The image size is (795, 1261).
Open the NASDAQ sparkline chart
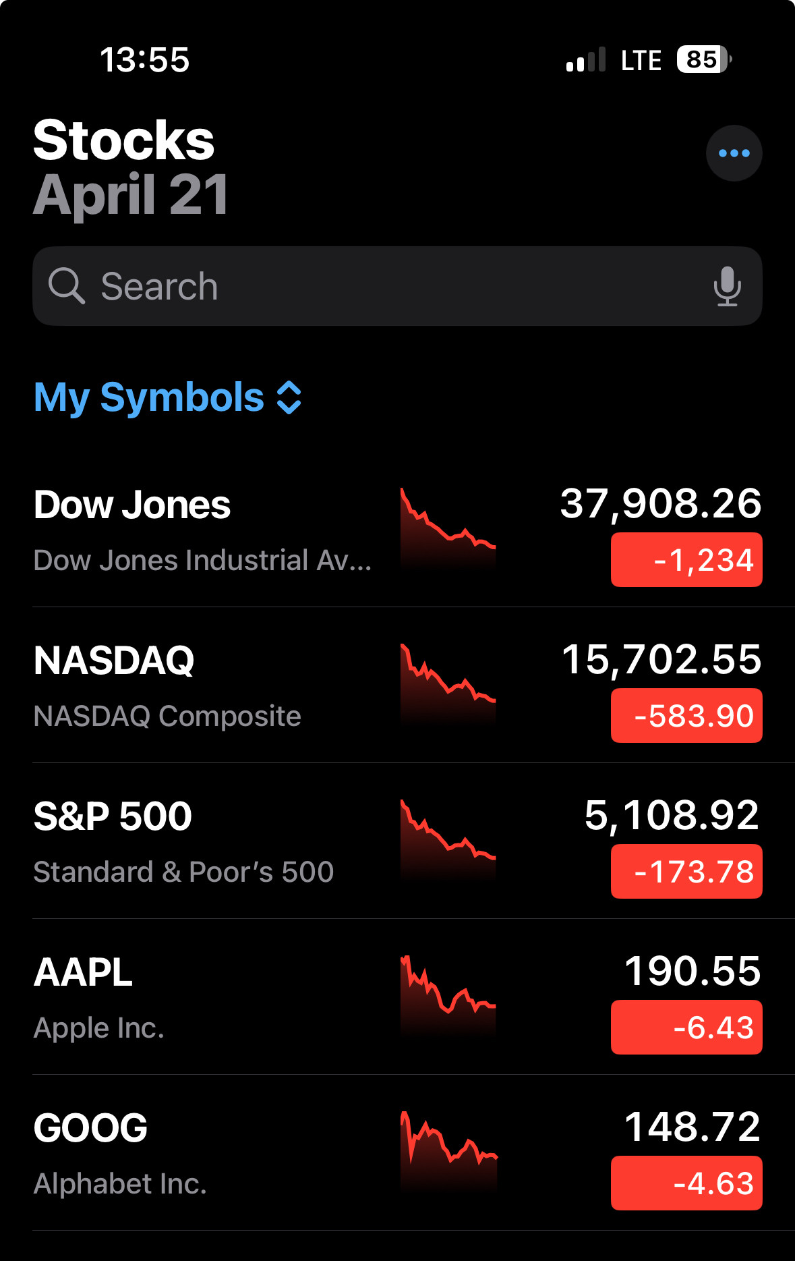pyautogui.click(x=448, y=685)
